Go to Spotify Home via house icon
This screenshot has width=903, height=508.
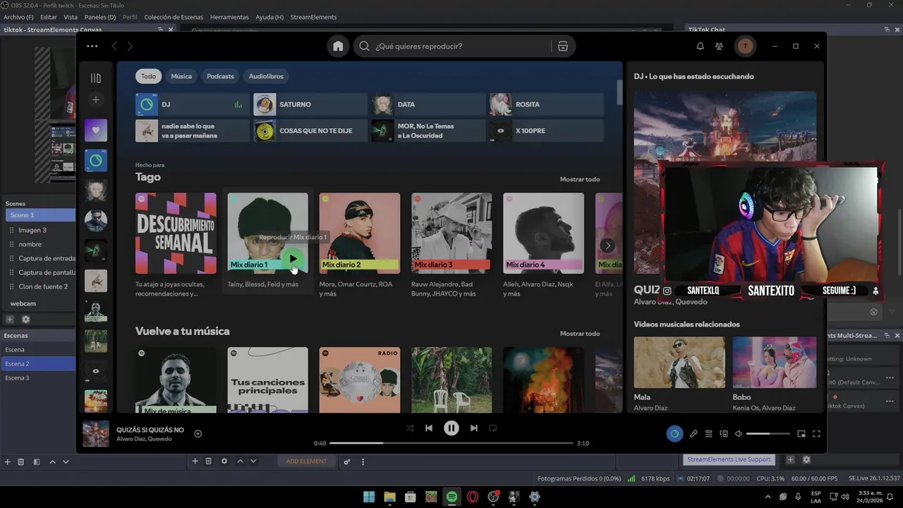pyautogui.click(x=339, y=46)
